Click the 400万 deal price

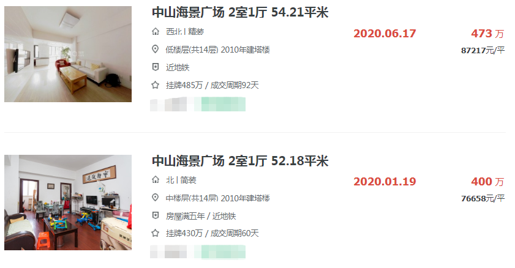(487, 181)
